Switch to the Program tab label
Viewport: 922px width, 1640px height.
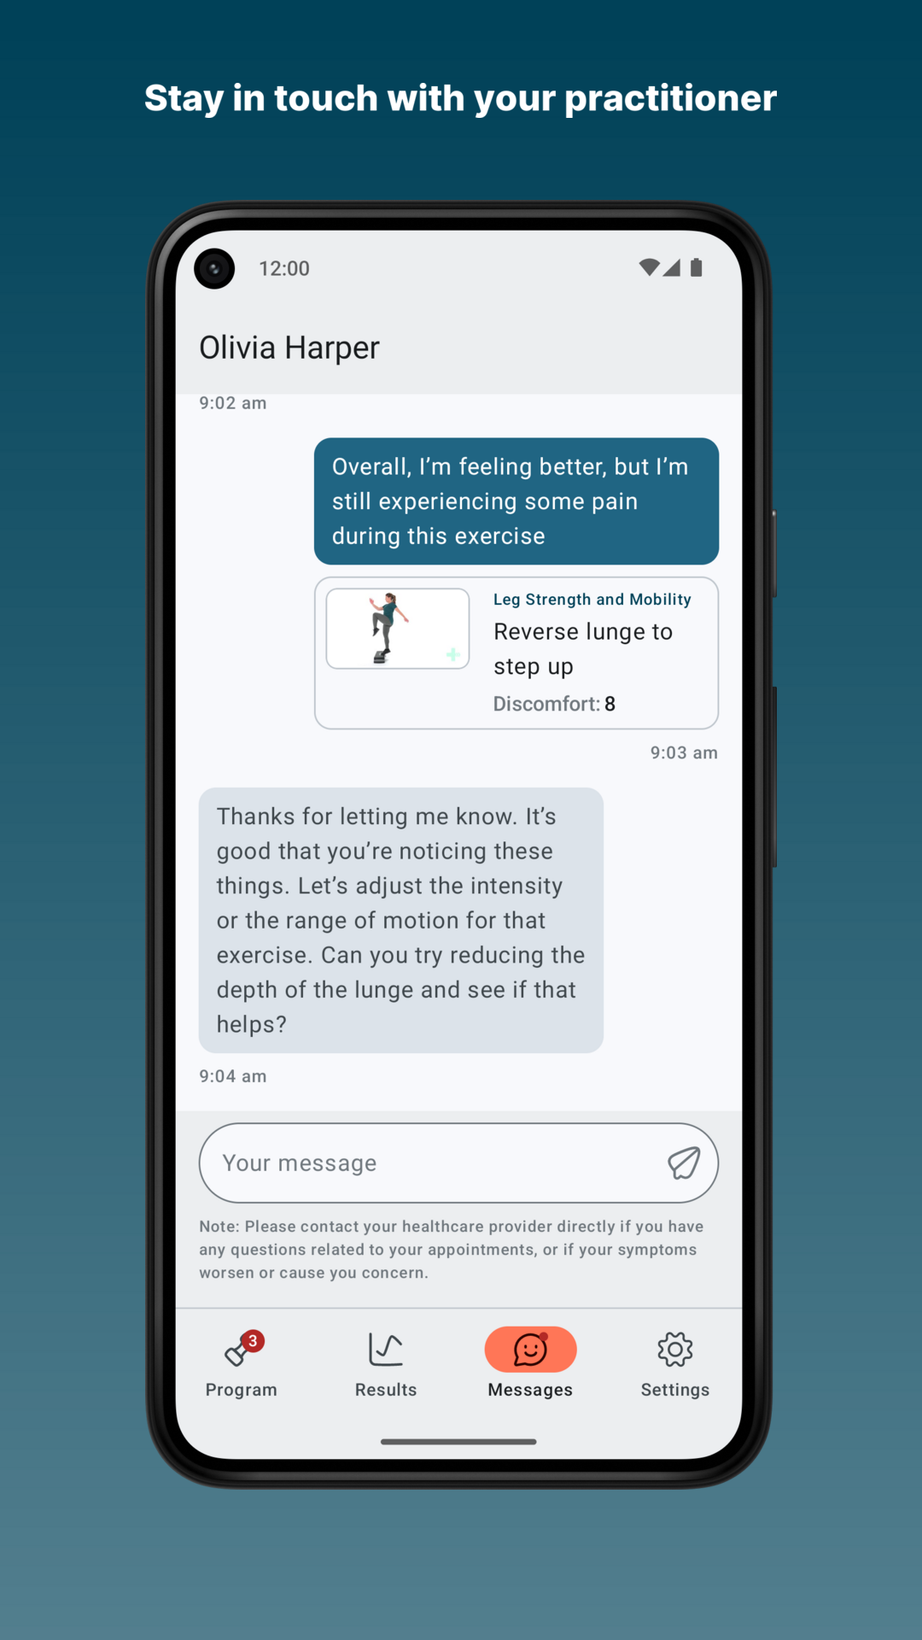point(241,1390)
